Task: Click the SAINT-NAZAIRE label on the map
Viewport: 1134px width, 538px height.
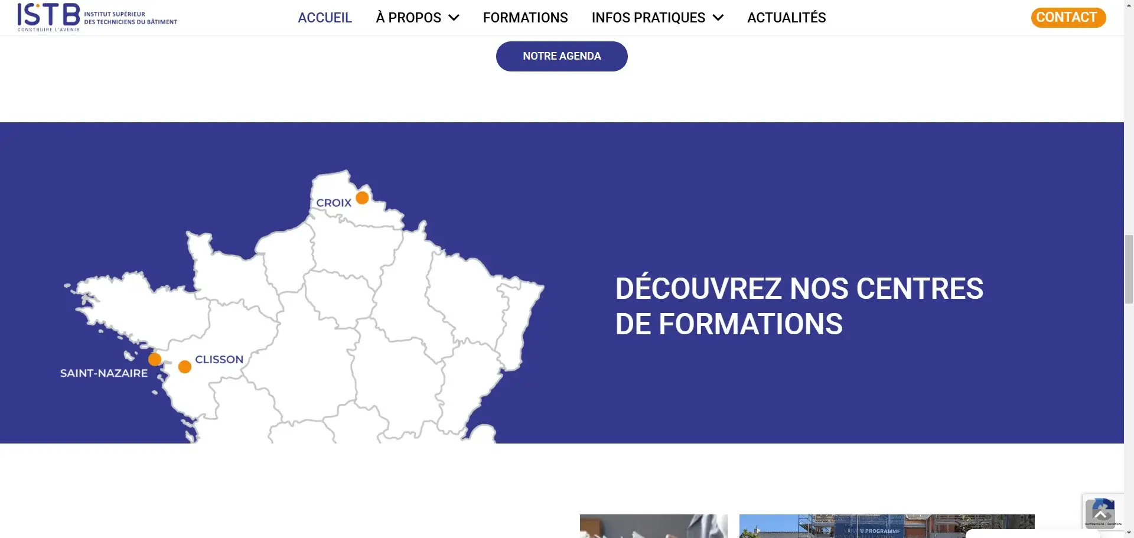Action: [104, 373]
